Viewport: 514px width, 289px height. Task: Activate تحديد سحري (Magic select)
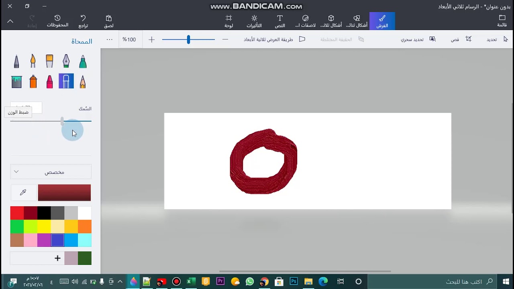pos(418,39)
